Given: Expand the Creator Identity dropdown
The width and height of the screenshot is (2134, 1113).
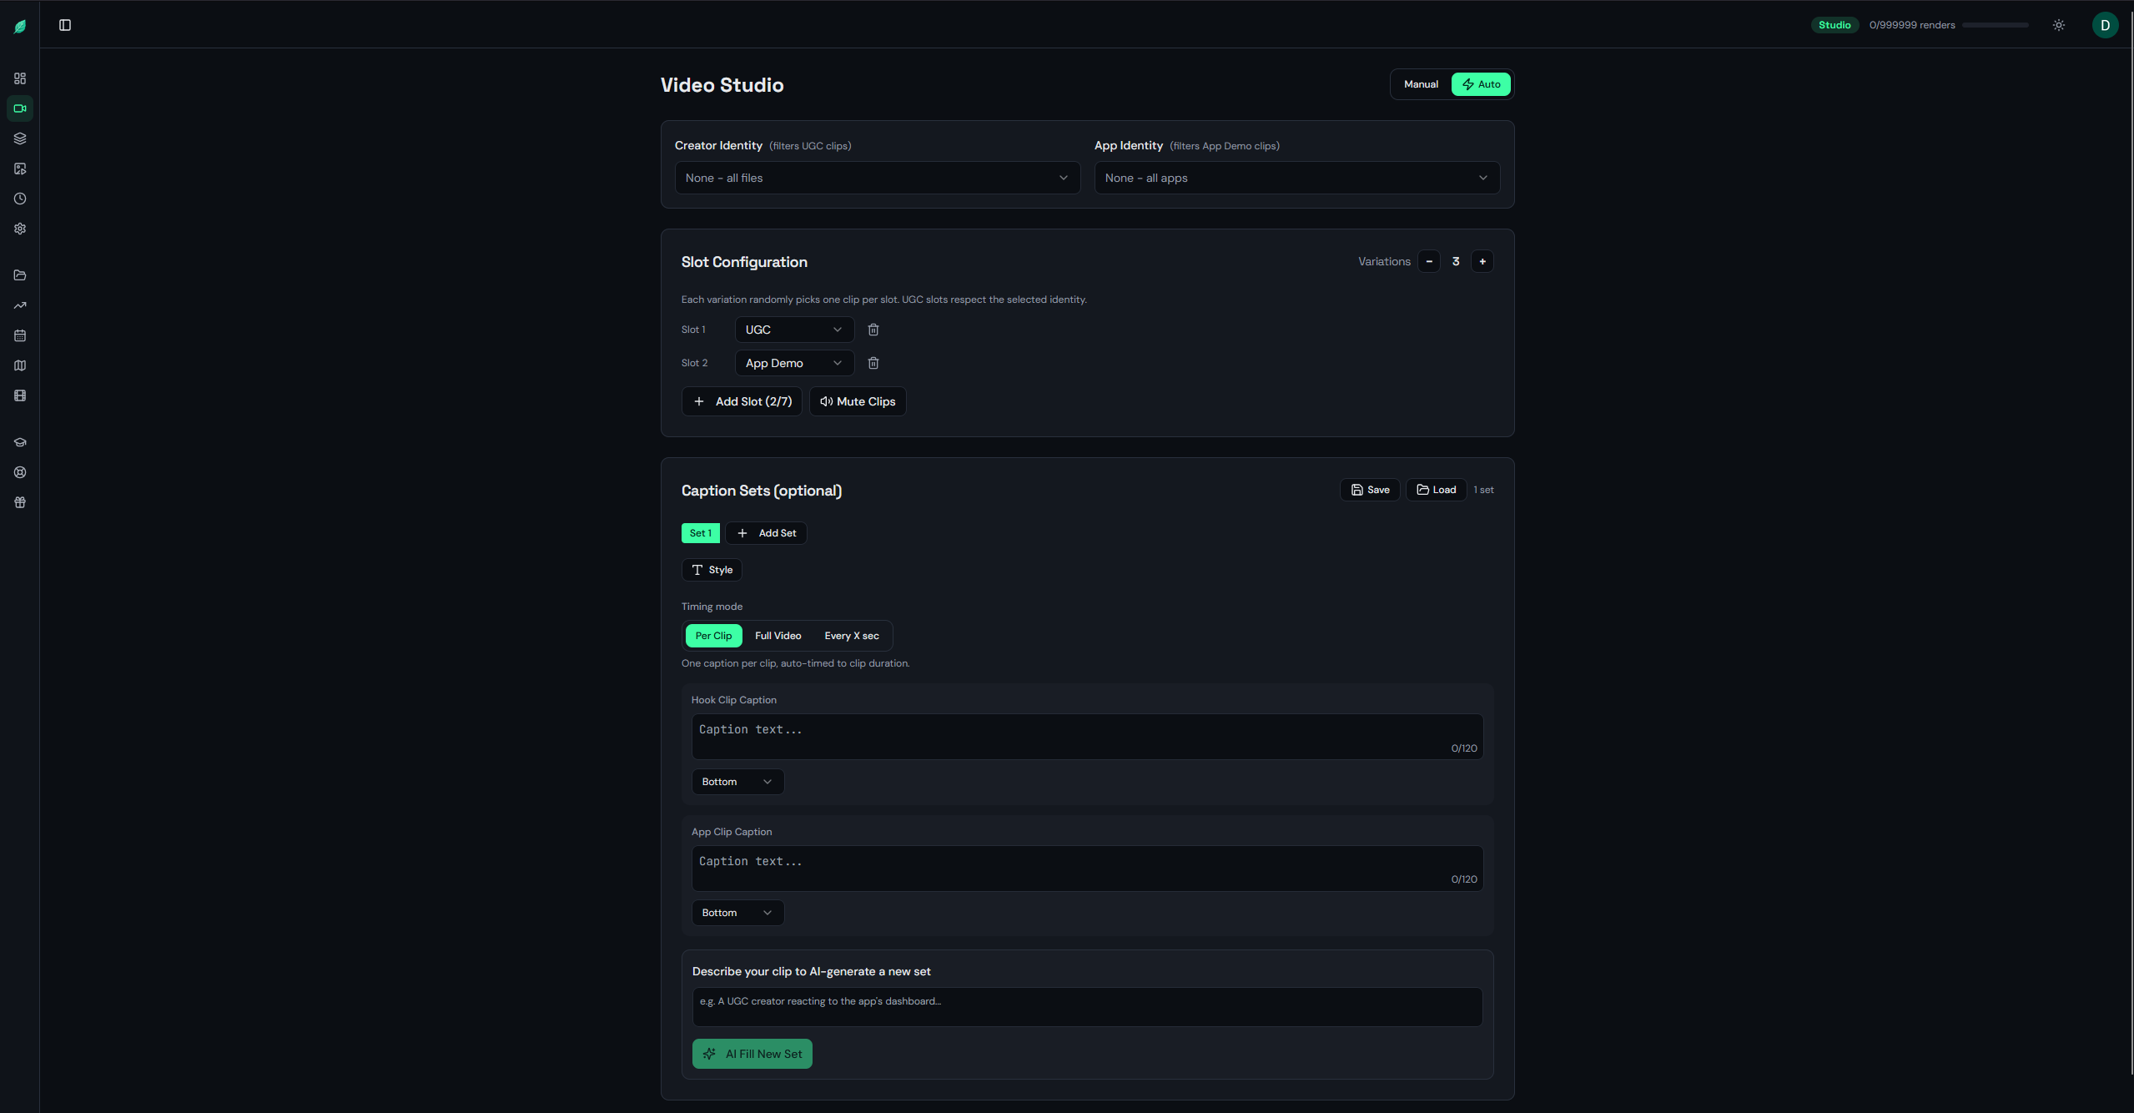Looking at the screenshot, I should pyautogui.click(x=877, y=178).
